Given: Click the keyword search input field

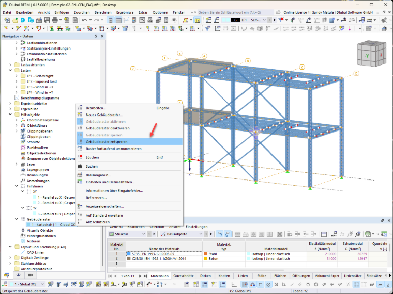Looking at the screenshot, I should 235,12.
